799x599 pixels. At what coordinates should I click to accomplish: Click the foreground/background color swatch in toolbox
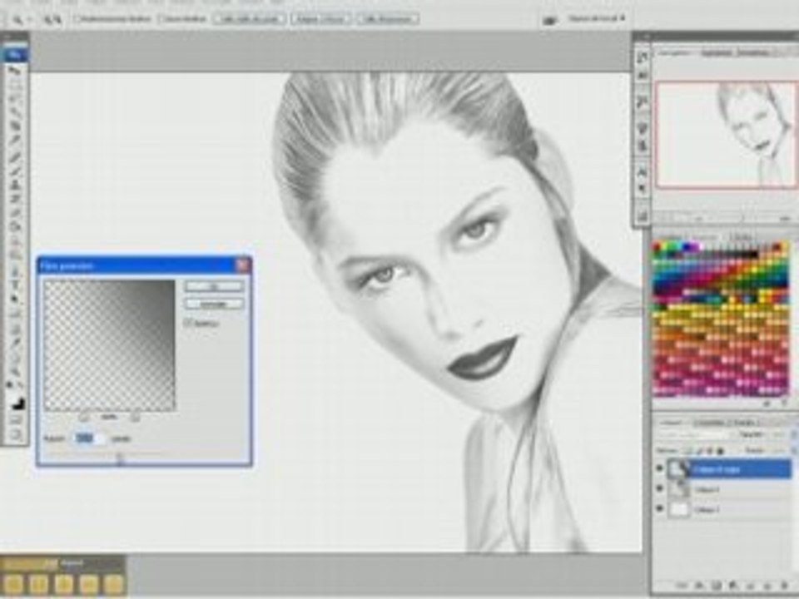coord(17,401)
